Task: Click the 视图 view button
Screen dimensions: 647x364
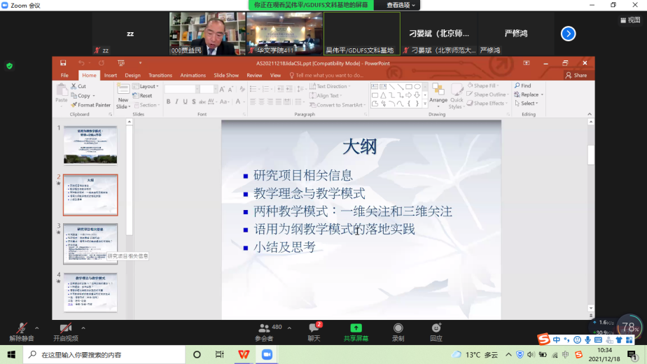Action: point(629,20)
